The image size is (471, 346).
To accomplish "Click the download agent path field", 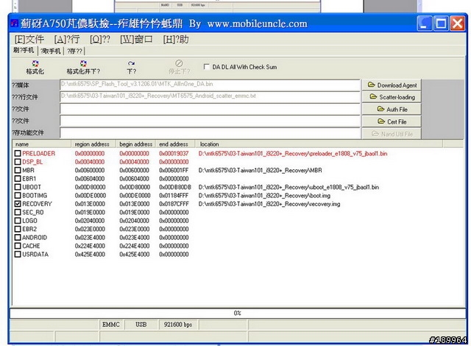I will click(x=210, y=85).
